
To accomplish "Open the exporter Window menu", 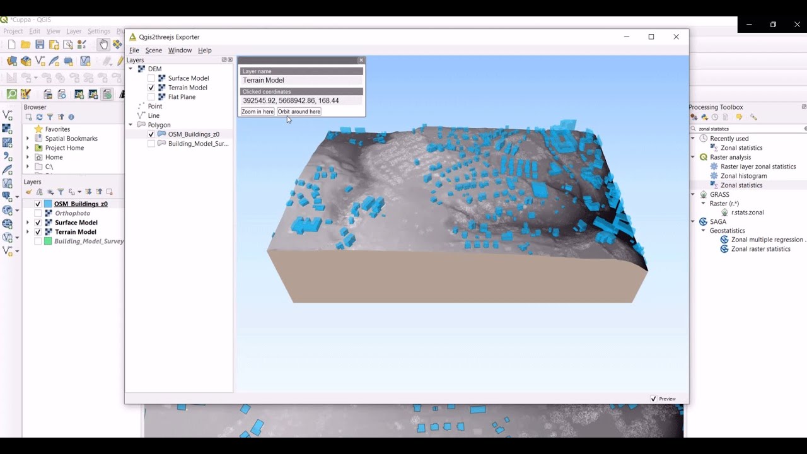I will tap(180, 50).
